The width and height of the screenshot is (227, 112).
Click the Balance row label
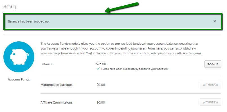(46, 64)
